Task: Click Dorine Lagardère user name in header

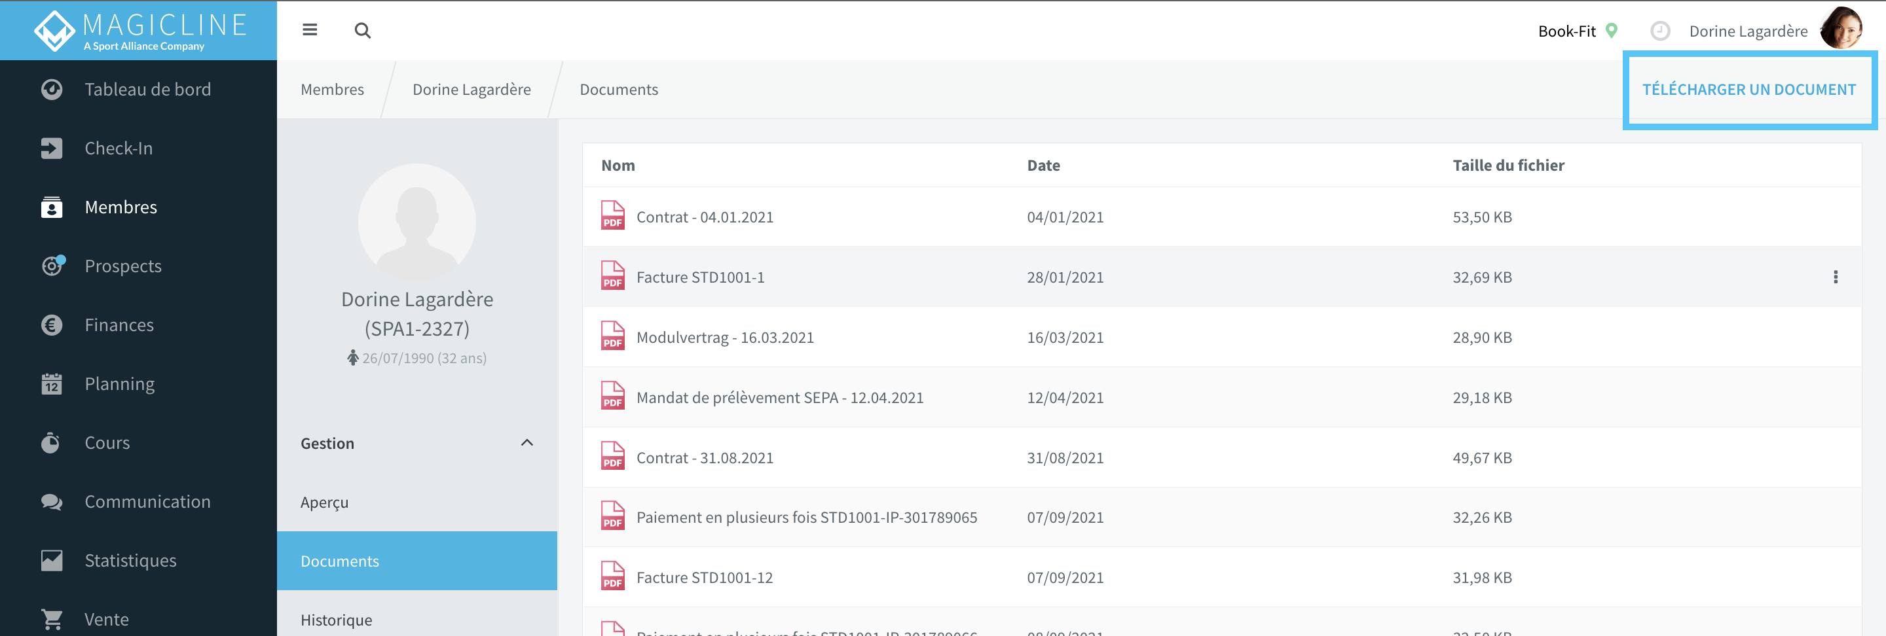Action: (x=1748, y=31)
